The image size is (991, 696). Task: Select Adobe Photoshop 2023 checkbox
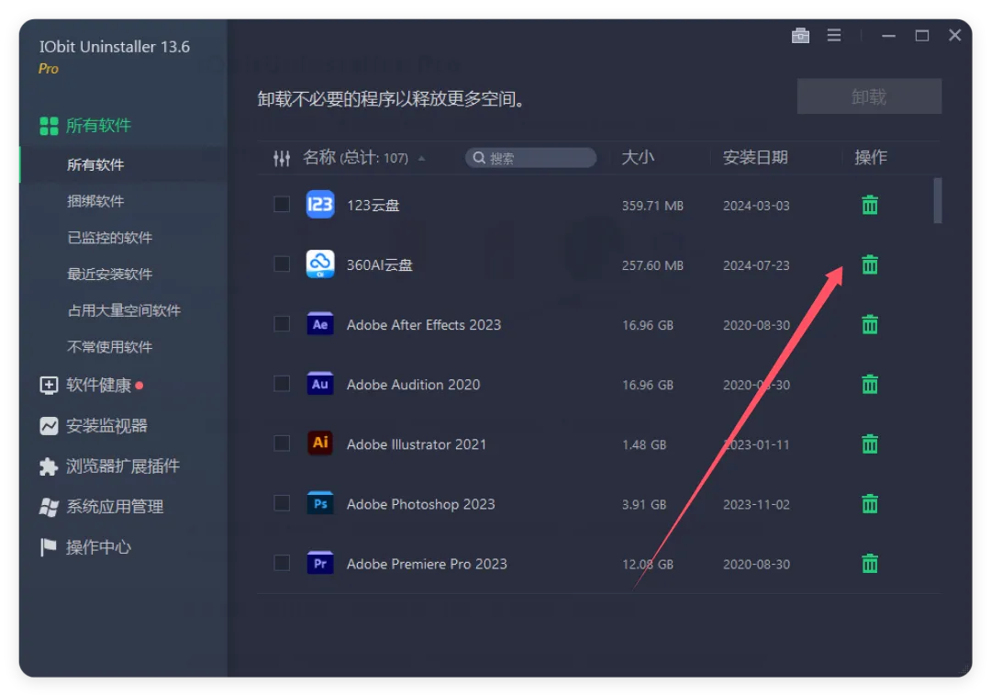point(282,503)
